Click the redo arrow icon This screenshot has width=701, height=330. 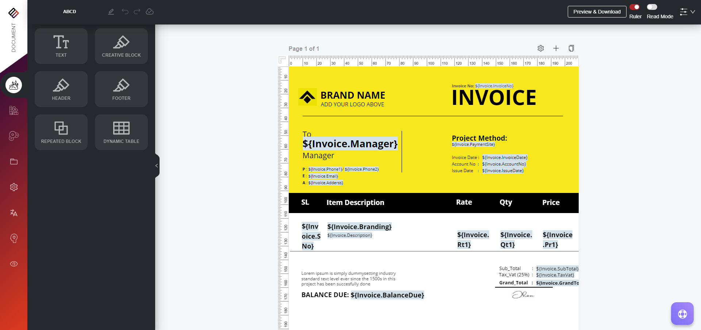[x=137, y=12]
